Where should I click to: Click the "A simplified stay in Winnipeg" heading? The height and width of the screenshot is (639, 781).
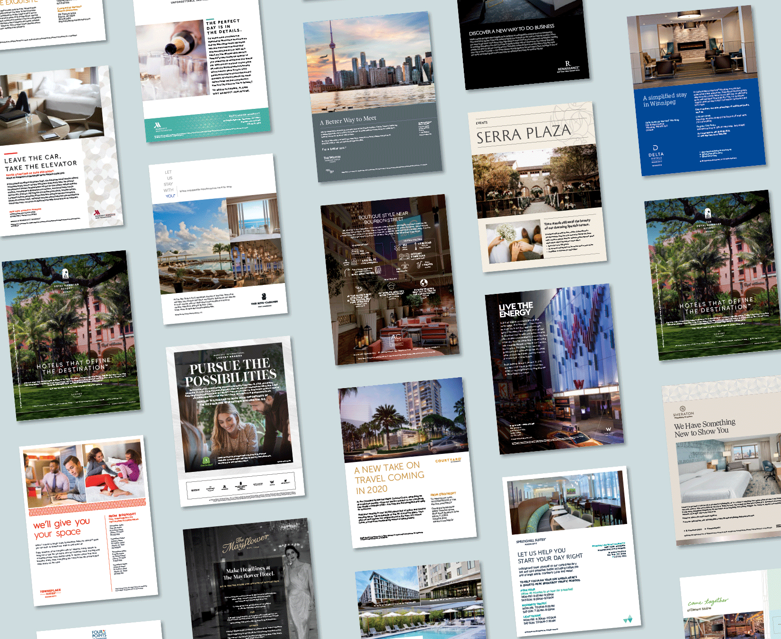pos(664,99)
